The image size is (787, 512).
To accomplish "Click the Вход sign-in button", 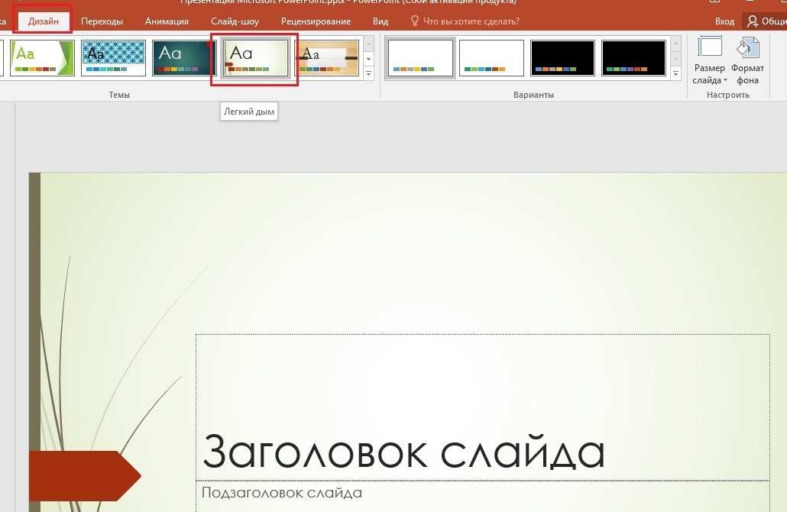I will [724, 21].
